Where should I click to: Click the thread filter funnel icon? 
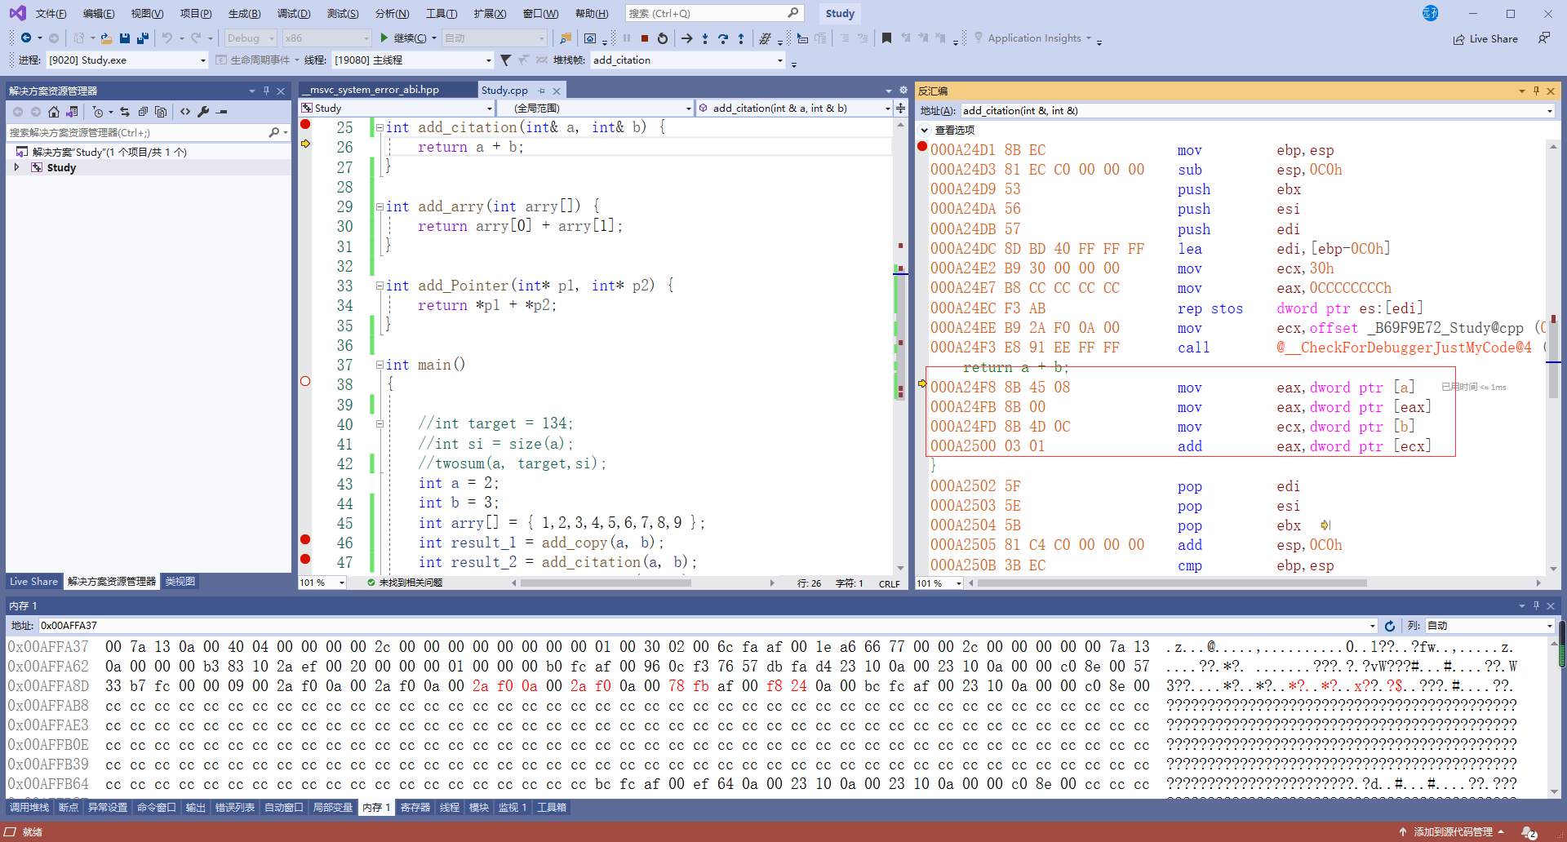coord(505,60)
